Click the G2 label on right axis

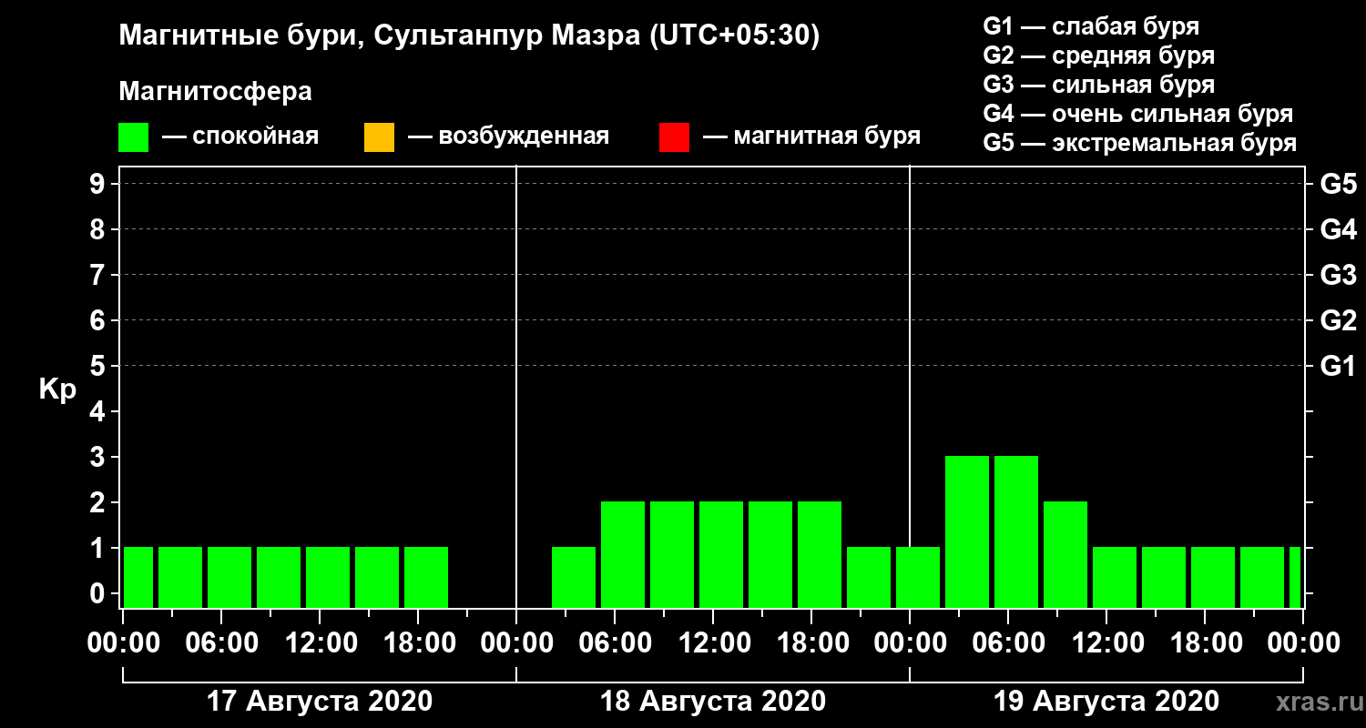(1338, 320)
